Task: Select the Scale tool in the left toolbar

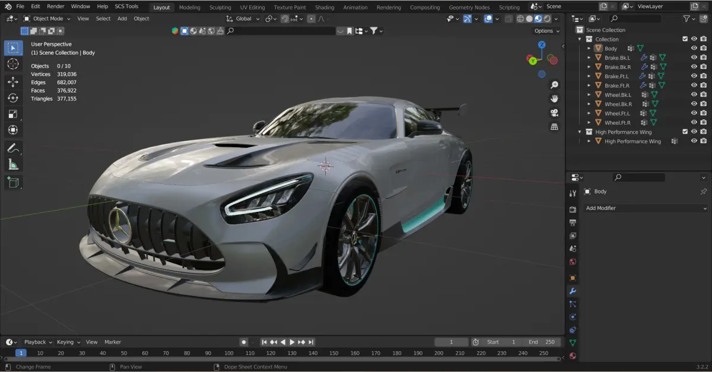Action: click(x=13, y=114)
